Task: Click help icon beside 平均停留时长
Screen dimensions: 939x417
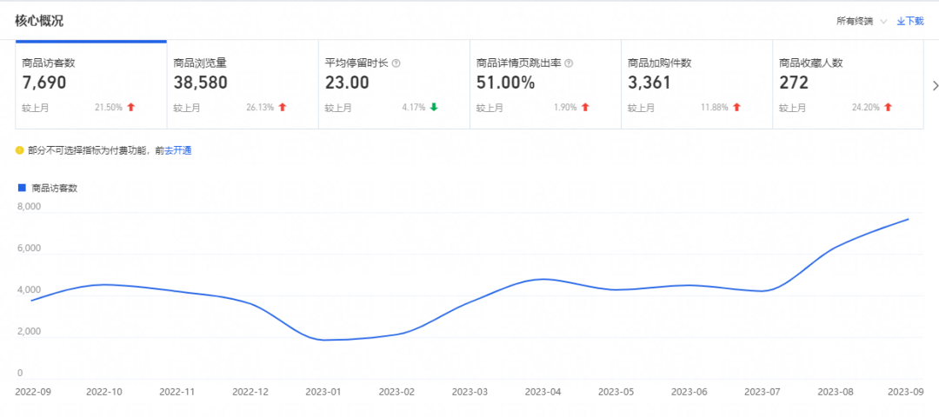Action: pyautogui.click(x=396, y=63)
